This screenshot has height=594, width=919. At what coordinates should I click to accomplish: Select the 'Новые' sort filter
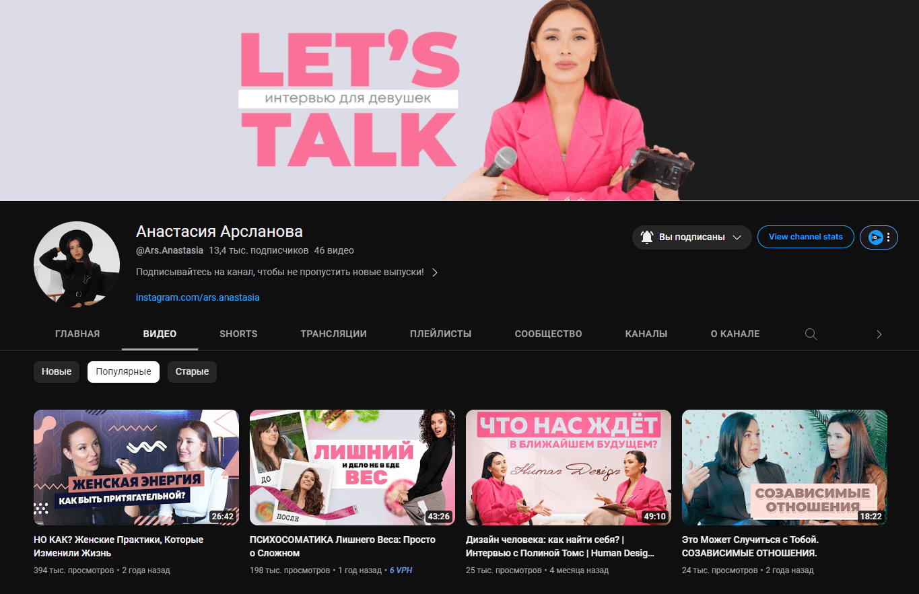pyautogui.click(x=57, y=372)
